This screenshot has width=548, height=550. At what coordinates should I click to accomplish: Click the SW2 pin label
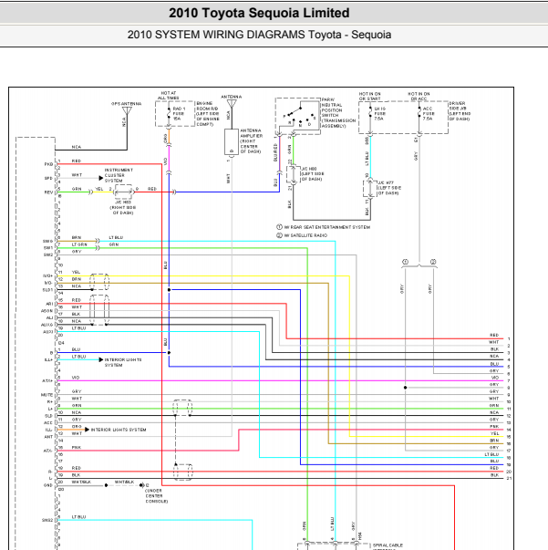pyautogui.click(x=48, y=254)
